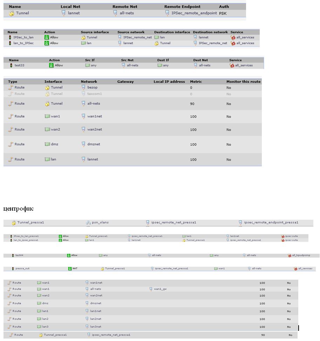Viewport: 320px width, 341px height.
Task: Click the all_services icon in the IPSec_to_lan row
Action: (233, 37)
